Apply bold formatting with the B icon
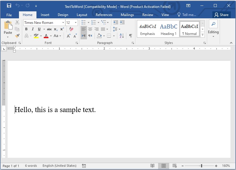This screenshot has height=170, width=236. click(26, 29)
